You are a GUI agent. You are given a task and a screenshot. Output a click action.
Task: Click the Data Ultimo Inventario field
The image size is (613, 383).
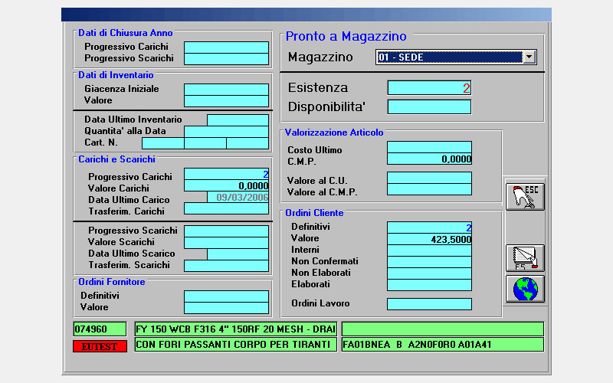click(x=238, y=120)
